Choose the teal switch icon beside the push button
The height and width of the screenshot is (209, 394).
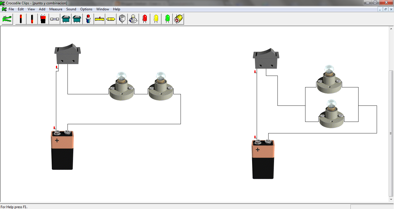[x=77, y=19]
